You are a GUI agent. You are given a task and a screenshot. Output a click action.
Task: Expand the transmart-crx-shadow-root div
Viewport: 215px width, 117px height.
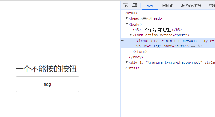(x=127, y=62)
